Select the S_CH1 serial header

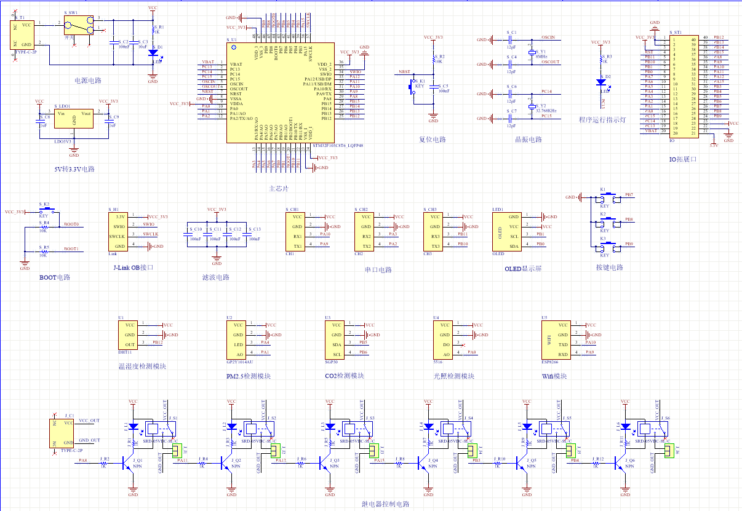tap(295, 232)
